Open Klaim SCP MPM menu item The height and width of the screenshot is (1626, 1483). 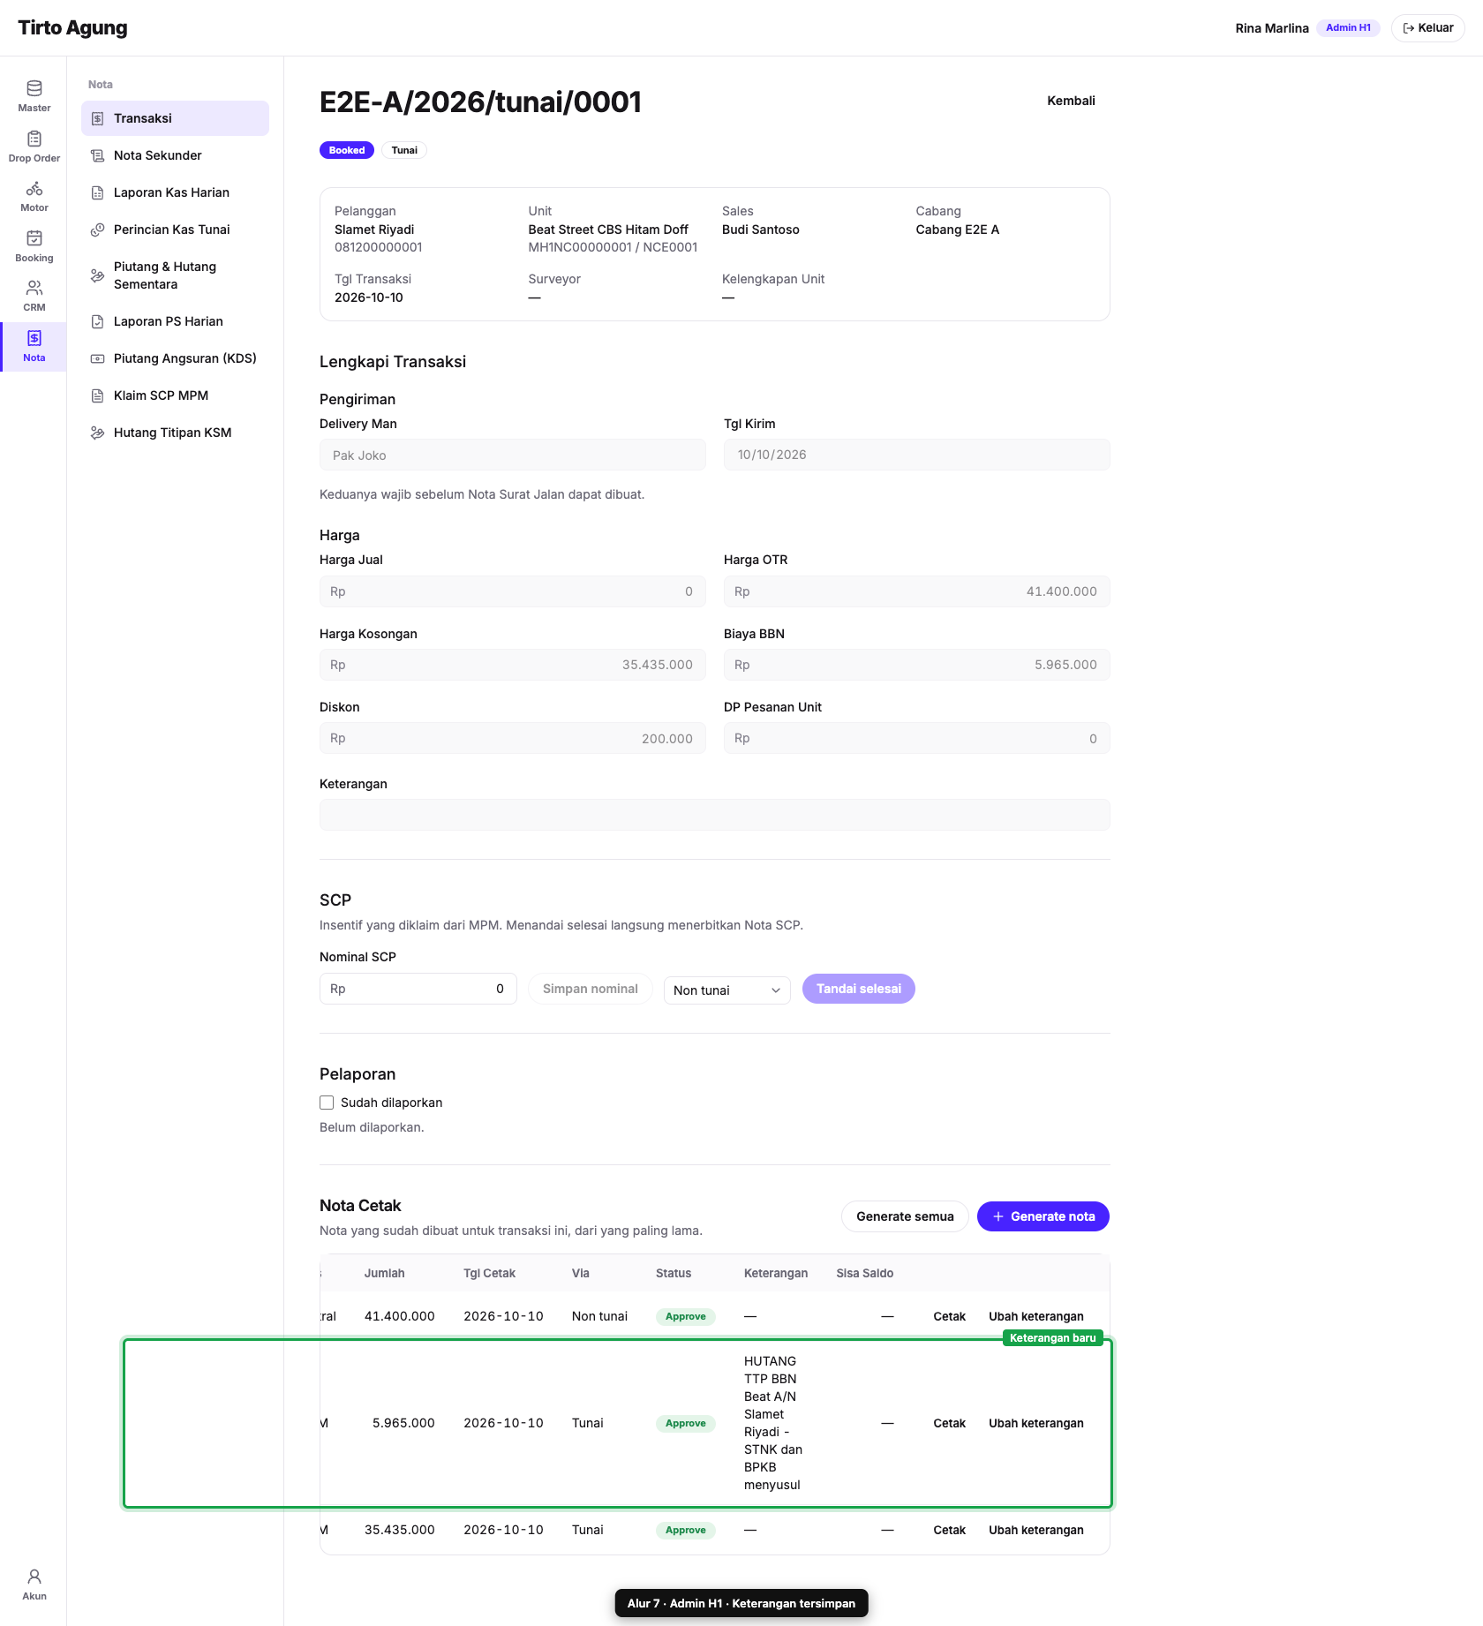[175, 395]
